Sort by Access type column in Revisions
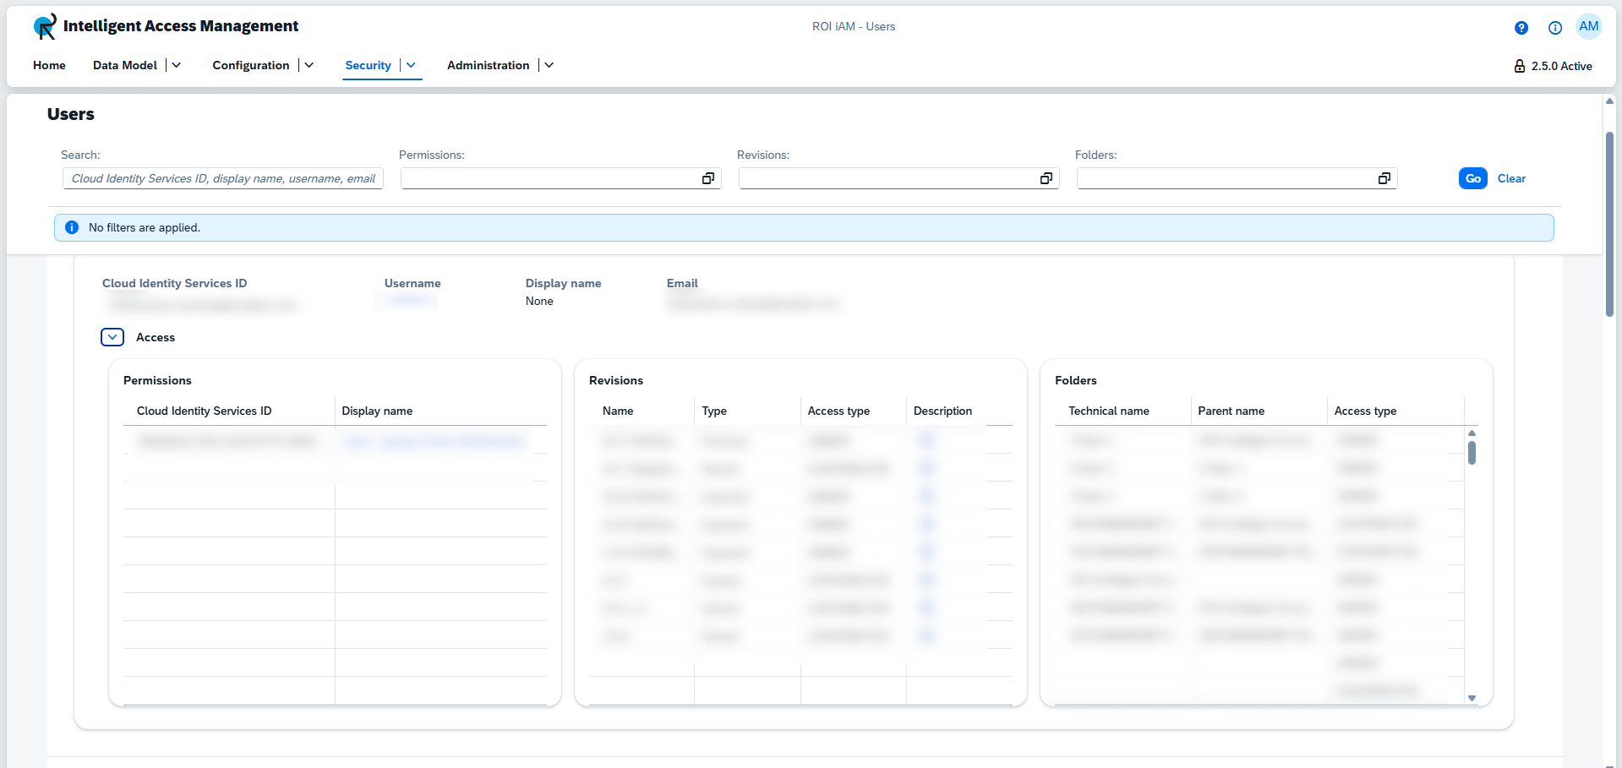The width and height of the screenshot is (1622, 768). [838, 411]
